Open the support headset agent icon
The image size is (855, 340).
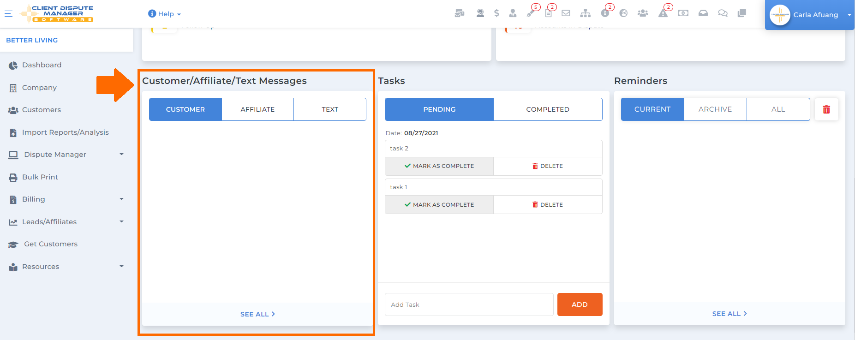click(480, 13)
